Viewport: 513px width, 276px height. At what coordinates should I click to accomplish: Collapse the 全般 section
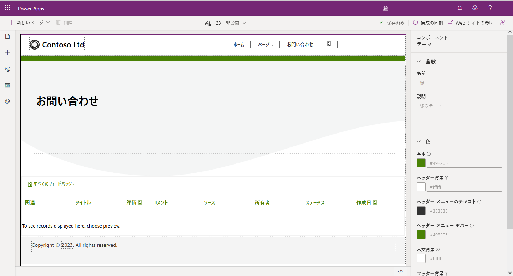(419, 61)
